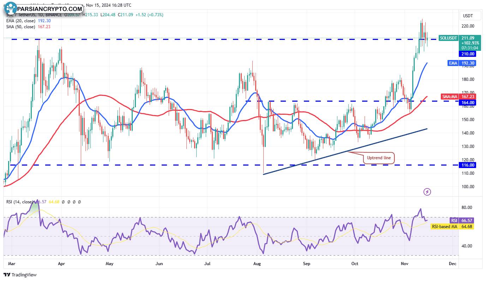The height and width of the screenshot is (281, 486).
Task: Select the 'Uptrend line' callout label
Action: click(379, 158)
